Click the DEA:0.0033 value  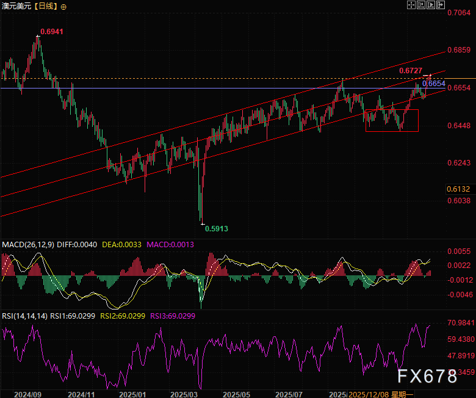pos(121,245)
